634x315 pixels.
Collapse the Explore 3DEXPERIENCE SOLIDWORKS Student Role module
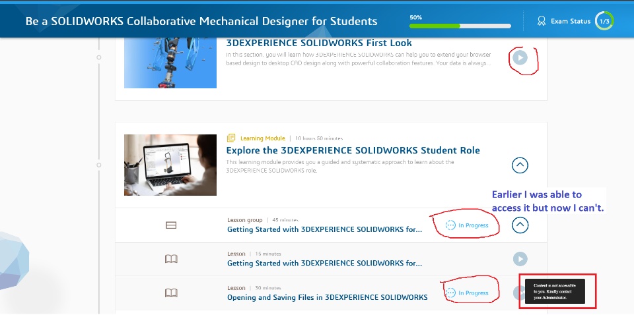tap(520, 165)
